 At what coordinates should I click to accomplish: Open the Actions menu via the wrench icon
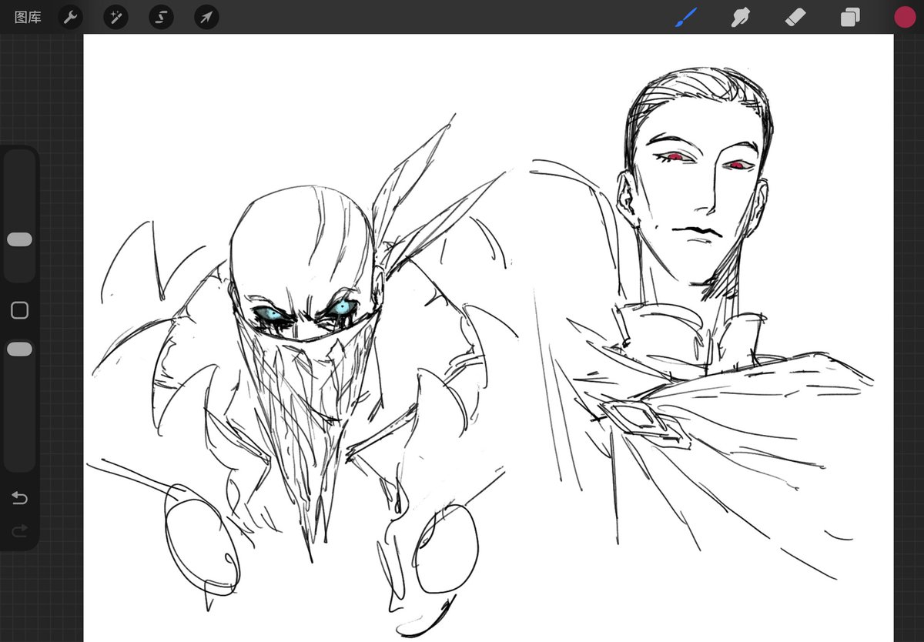[x=70, y=17]
